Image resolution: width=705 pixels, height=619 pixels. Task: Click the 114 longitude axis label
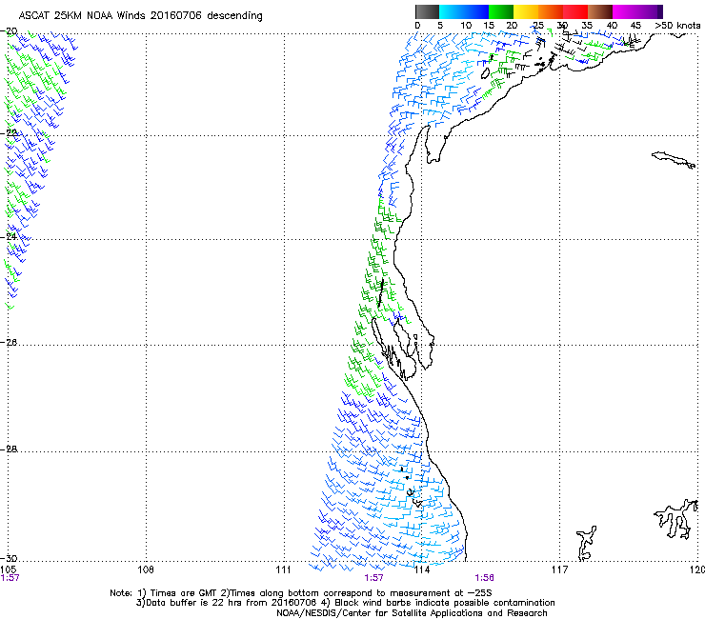[422, 569]
